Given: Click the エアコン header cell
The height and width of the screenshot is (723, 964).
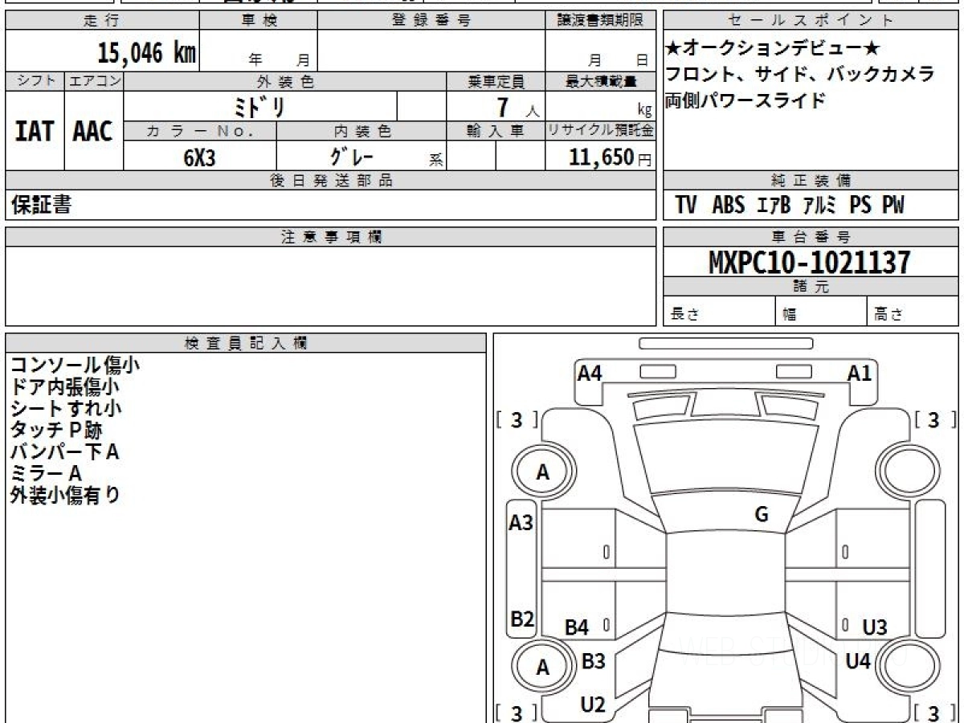Looking at the screenshot, I should click(x=94, y=81).
